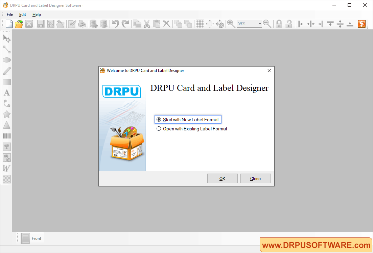
Task: Click the Copy pages icon
Action: [137, 24]
